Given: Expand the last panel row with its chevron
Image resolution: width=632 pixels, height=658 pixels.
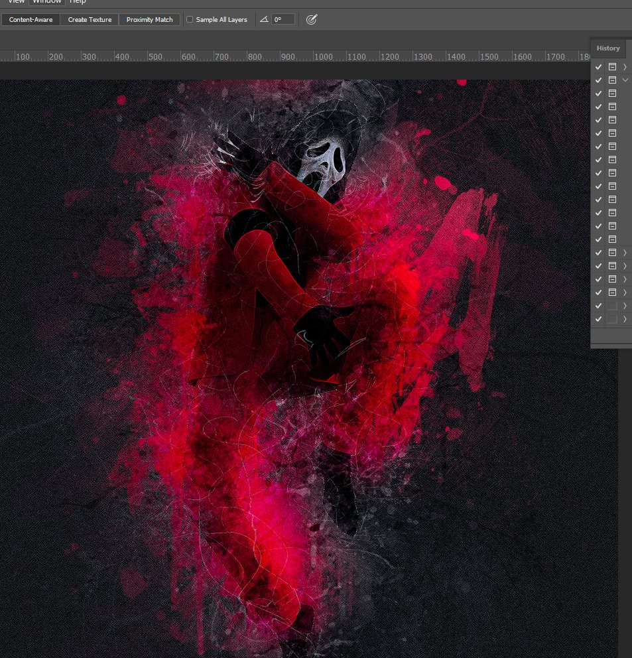Looking at the screenshot, I should click(x=625, y=319).
